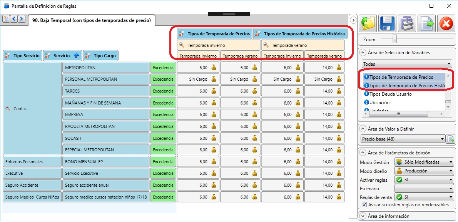Collapse the right side panel with chevron
The image size is (458, 222).
pyautogui.click(x=353, y=20)
